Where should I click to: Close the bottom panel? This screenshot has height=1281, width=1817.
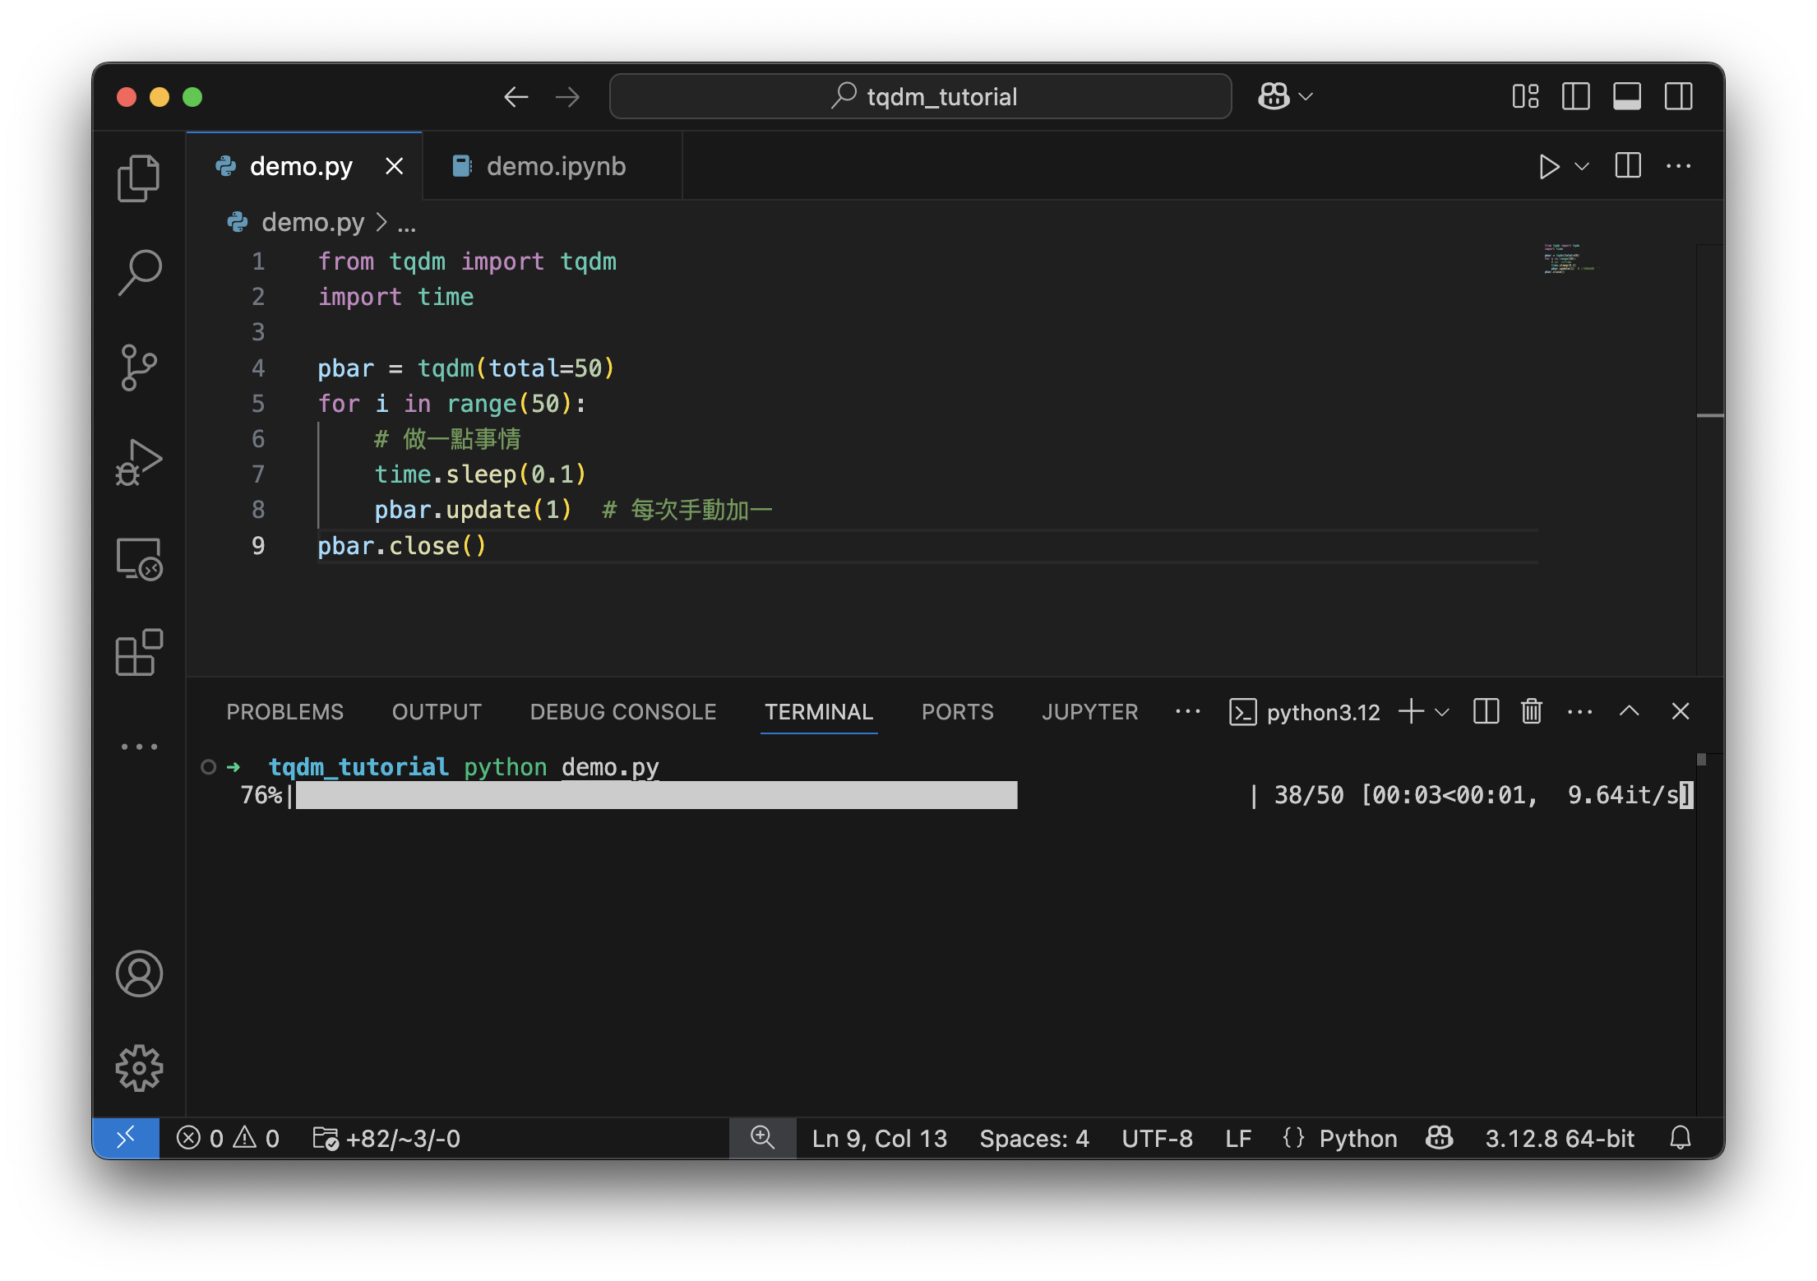tap(1681, 711)
